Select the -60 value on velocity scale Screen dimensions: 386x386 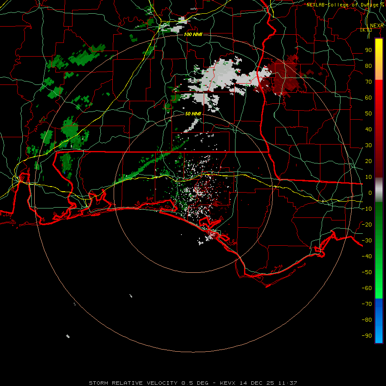[367, 288]
